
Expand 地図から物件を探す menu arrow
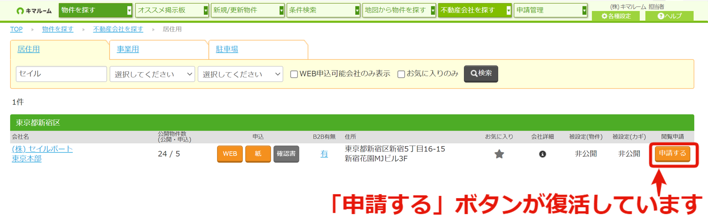pos(433,11)
